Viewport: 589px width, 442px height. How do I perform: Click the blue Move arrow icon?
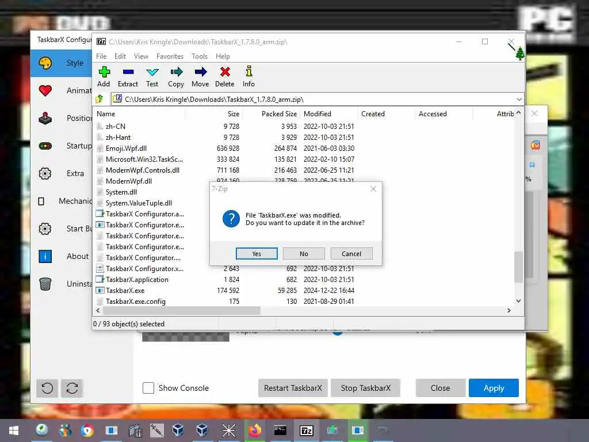tap(201, 72)
